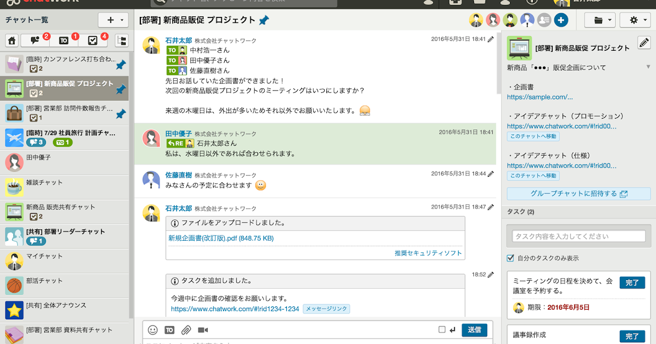Move to 仕様 idea chat via このチャットへ移動
656x344 pixels.
pos(533,176)
